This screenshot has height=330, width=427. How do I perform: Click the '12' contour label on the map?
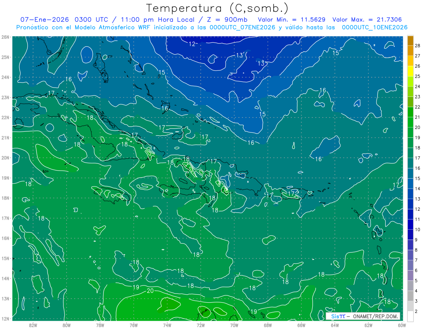tap(192, 44)
